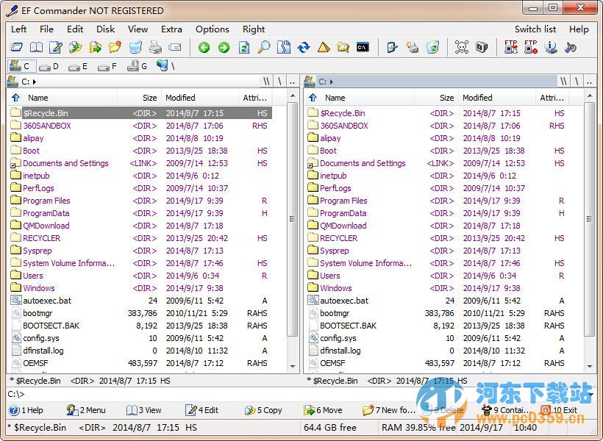Open the search magnifier icon

click(265, 47)
